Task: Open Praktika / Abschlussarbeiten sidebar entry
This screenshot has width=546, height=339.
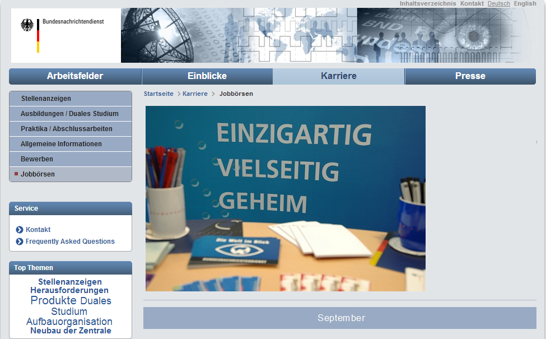Action: tap(67, 129)
